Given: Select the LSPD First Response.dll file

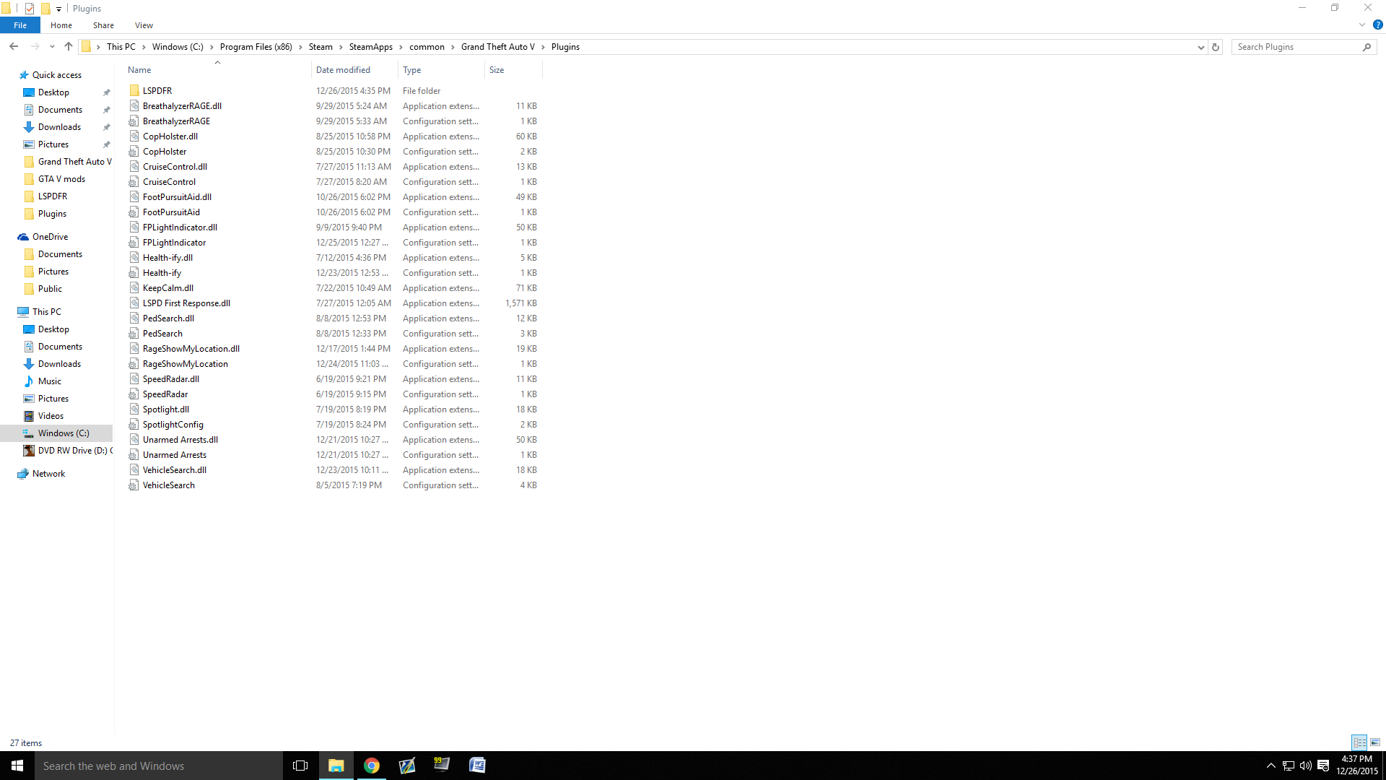Looking at the screenshot, I should (186, 303).
